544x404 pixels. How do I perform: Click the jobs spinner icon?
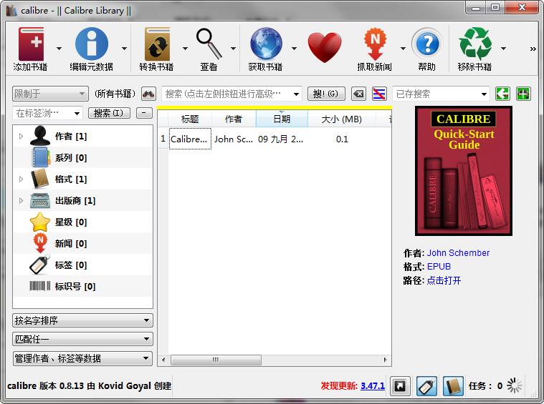pos(514,385)
